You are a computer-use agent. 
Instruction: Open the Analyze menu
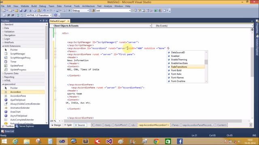[108, 6]
